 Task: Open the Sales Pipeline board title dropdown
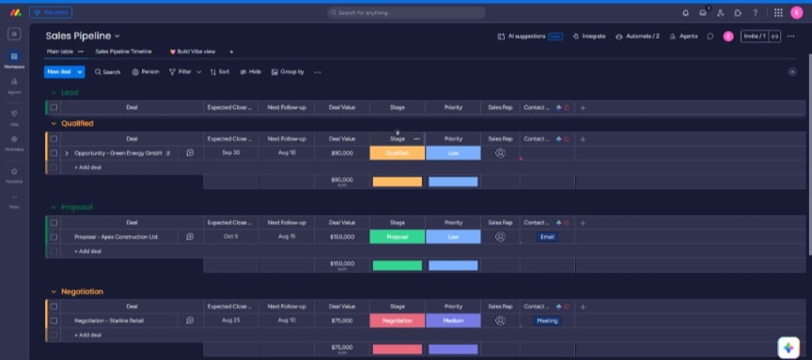[117, 37]
